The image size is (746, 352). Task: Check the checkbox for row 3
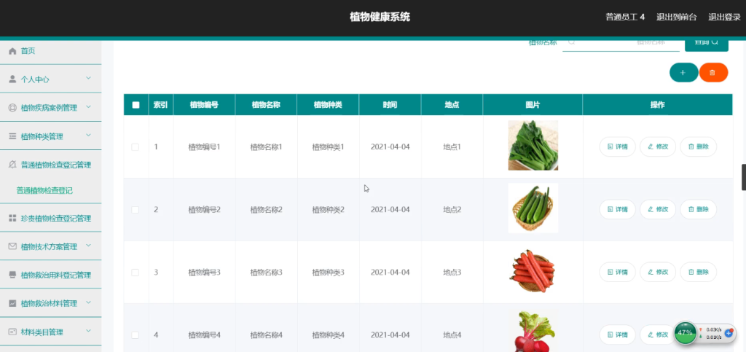tap(135, 273)
